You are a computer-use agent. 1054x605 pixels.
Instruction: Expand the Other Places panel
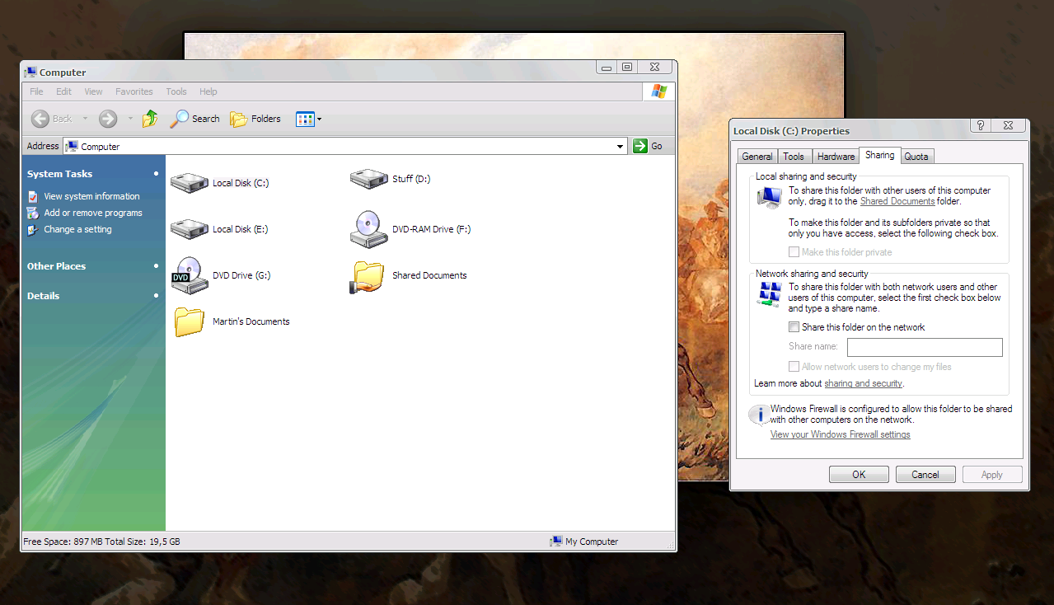point(156,266)
